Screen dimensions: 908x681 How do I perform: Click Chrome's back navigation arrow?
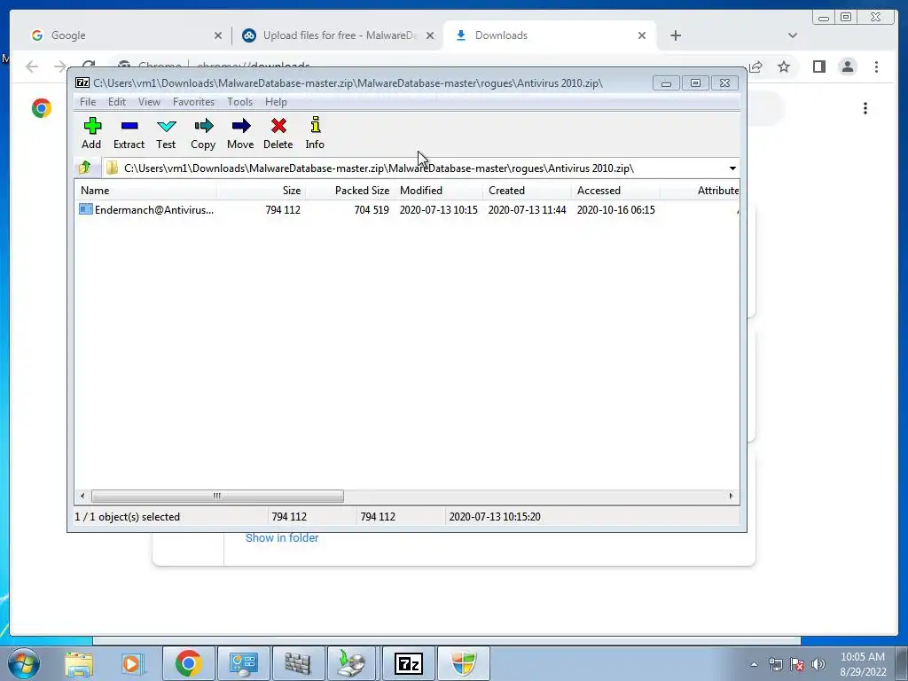32,67
